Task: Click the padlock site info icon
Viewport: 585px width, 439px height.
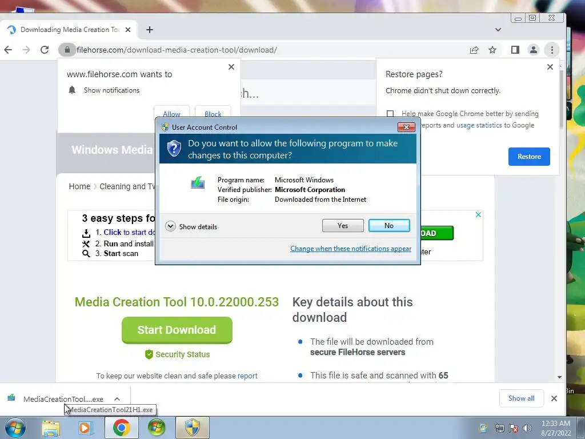Action: [x=67, y=50]
